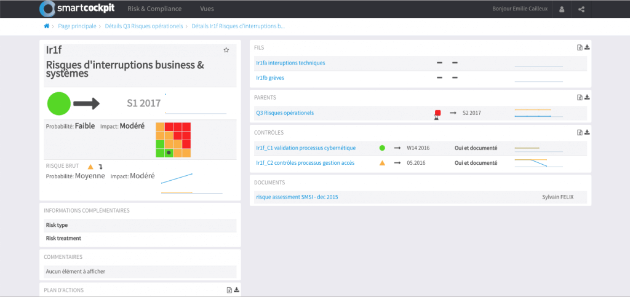Click Oui et documenté in Ir1f_C1 row
Viewport: 630px width, 297px height.
[x=476, y=148]
